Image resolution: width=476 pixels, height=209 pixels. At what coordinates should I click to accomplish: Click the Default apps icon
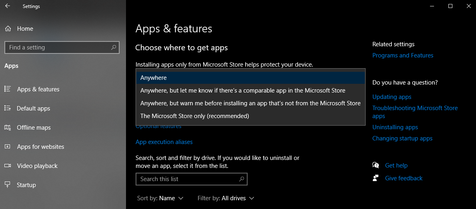tap(8, 108)
